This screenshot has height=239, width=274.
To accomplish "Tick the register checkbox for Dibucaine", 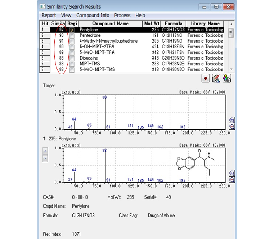I will 72,58.
